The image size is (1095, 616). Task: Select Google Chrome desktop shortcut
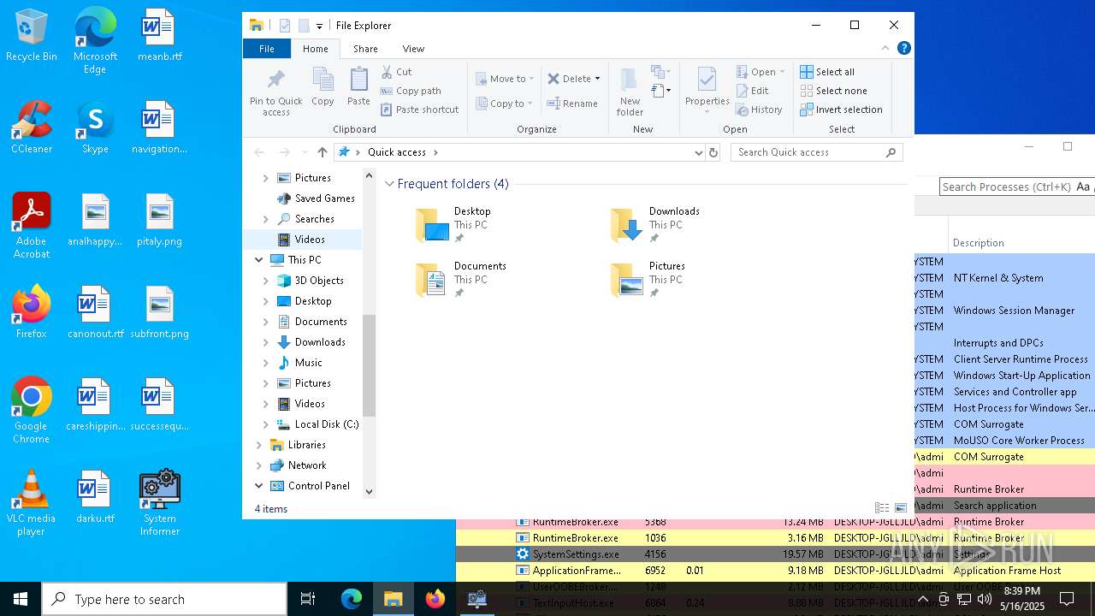32,411
